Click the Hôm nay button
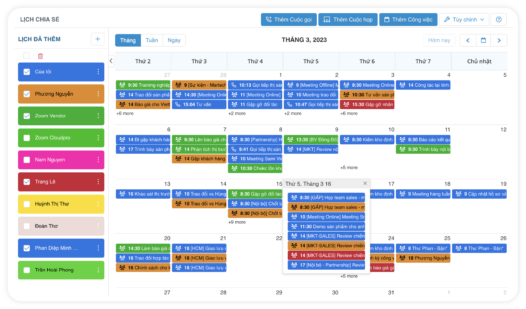Viewport: 526px width, 309px height. click(439, 40)
